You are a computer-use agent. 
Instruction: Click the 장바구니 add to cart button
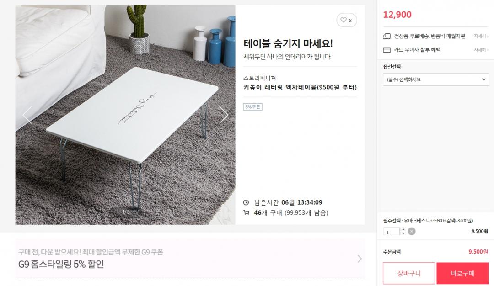409,273
